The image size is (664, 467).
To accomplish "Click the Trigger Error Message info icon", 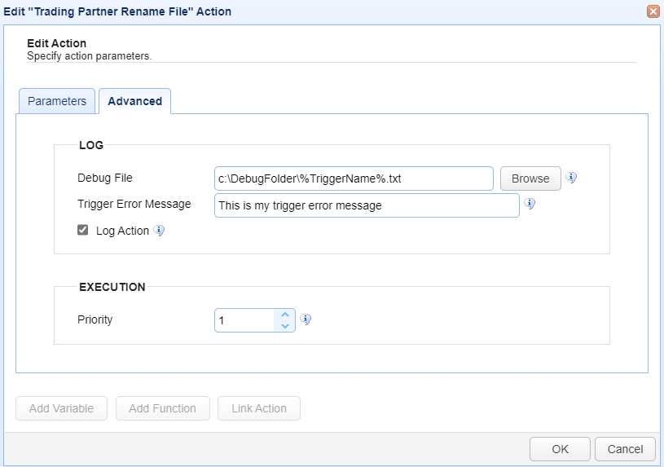I will click(530, 204).
